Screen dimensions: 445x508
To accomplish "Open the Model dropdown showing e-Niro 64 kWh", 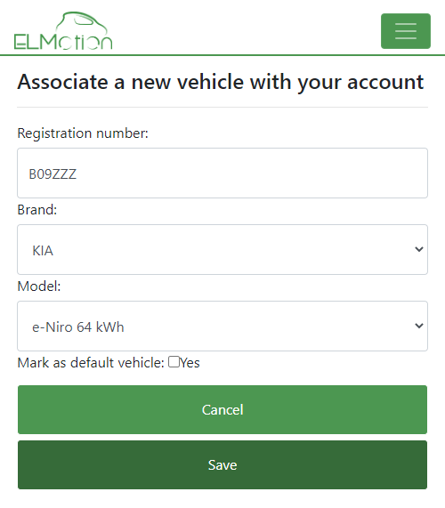I will pos(222,326).
